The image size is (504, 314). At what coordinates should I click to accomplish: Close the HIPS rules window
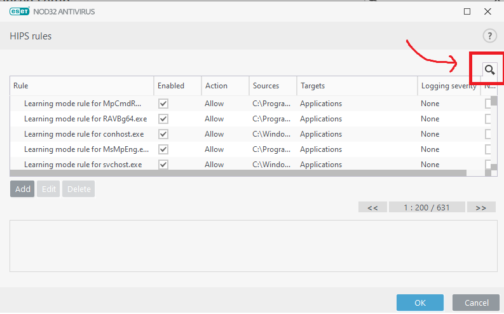[487, 11]
